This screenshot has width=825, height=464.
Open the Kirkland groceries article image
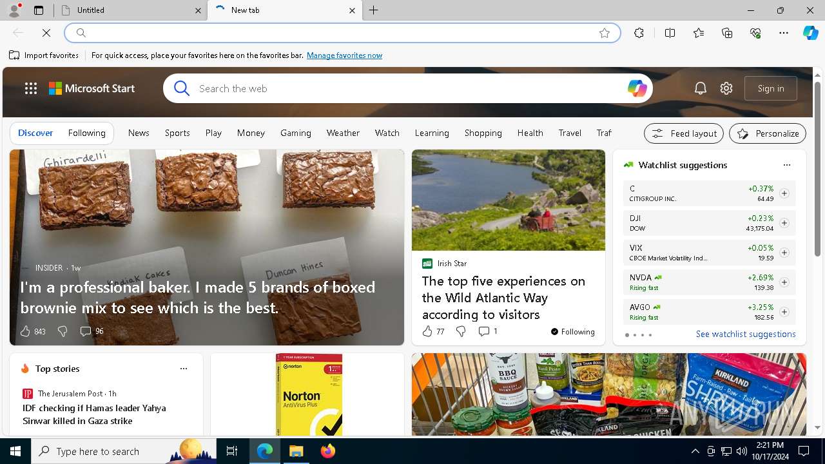609,394
